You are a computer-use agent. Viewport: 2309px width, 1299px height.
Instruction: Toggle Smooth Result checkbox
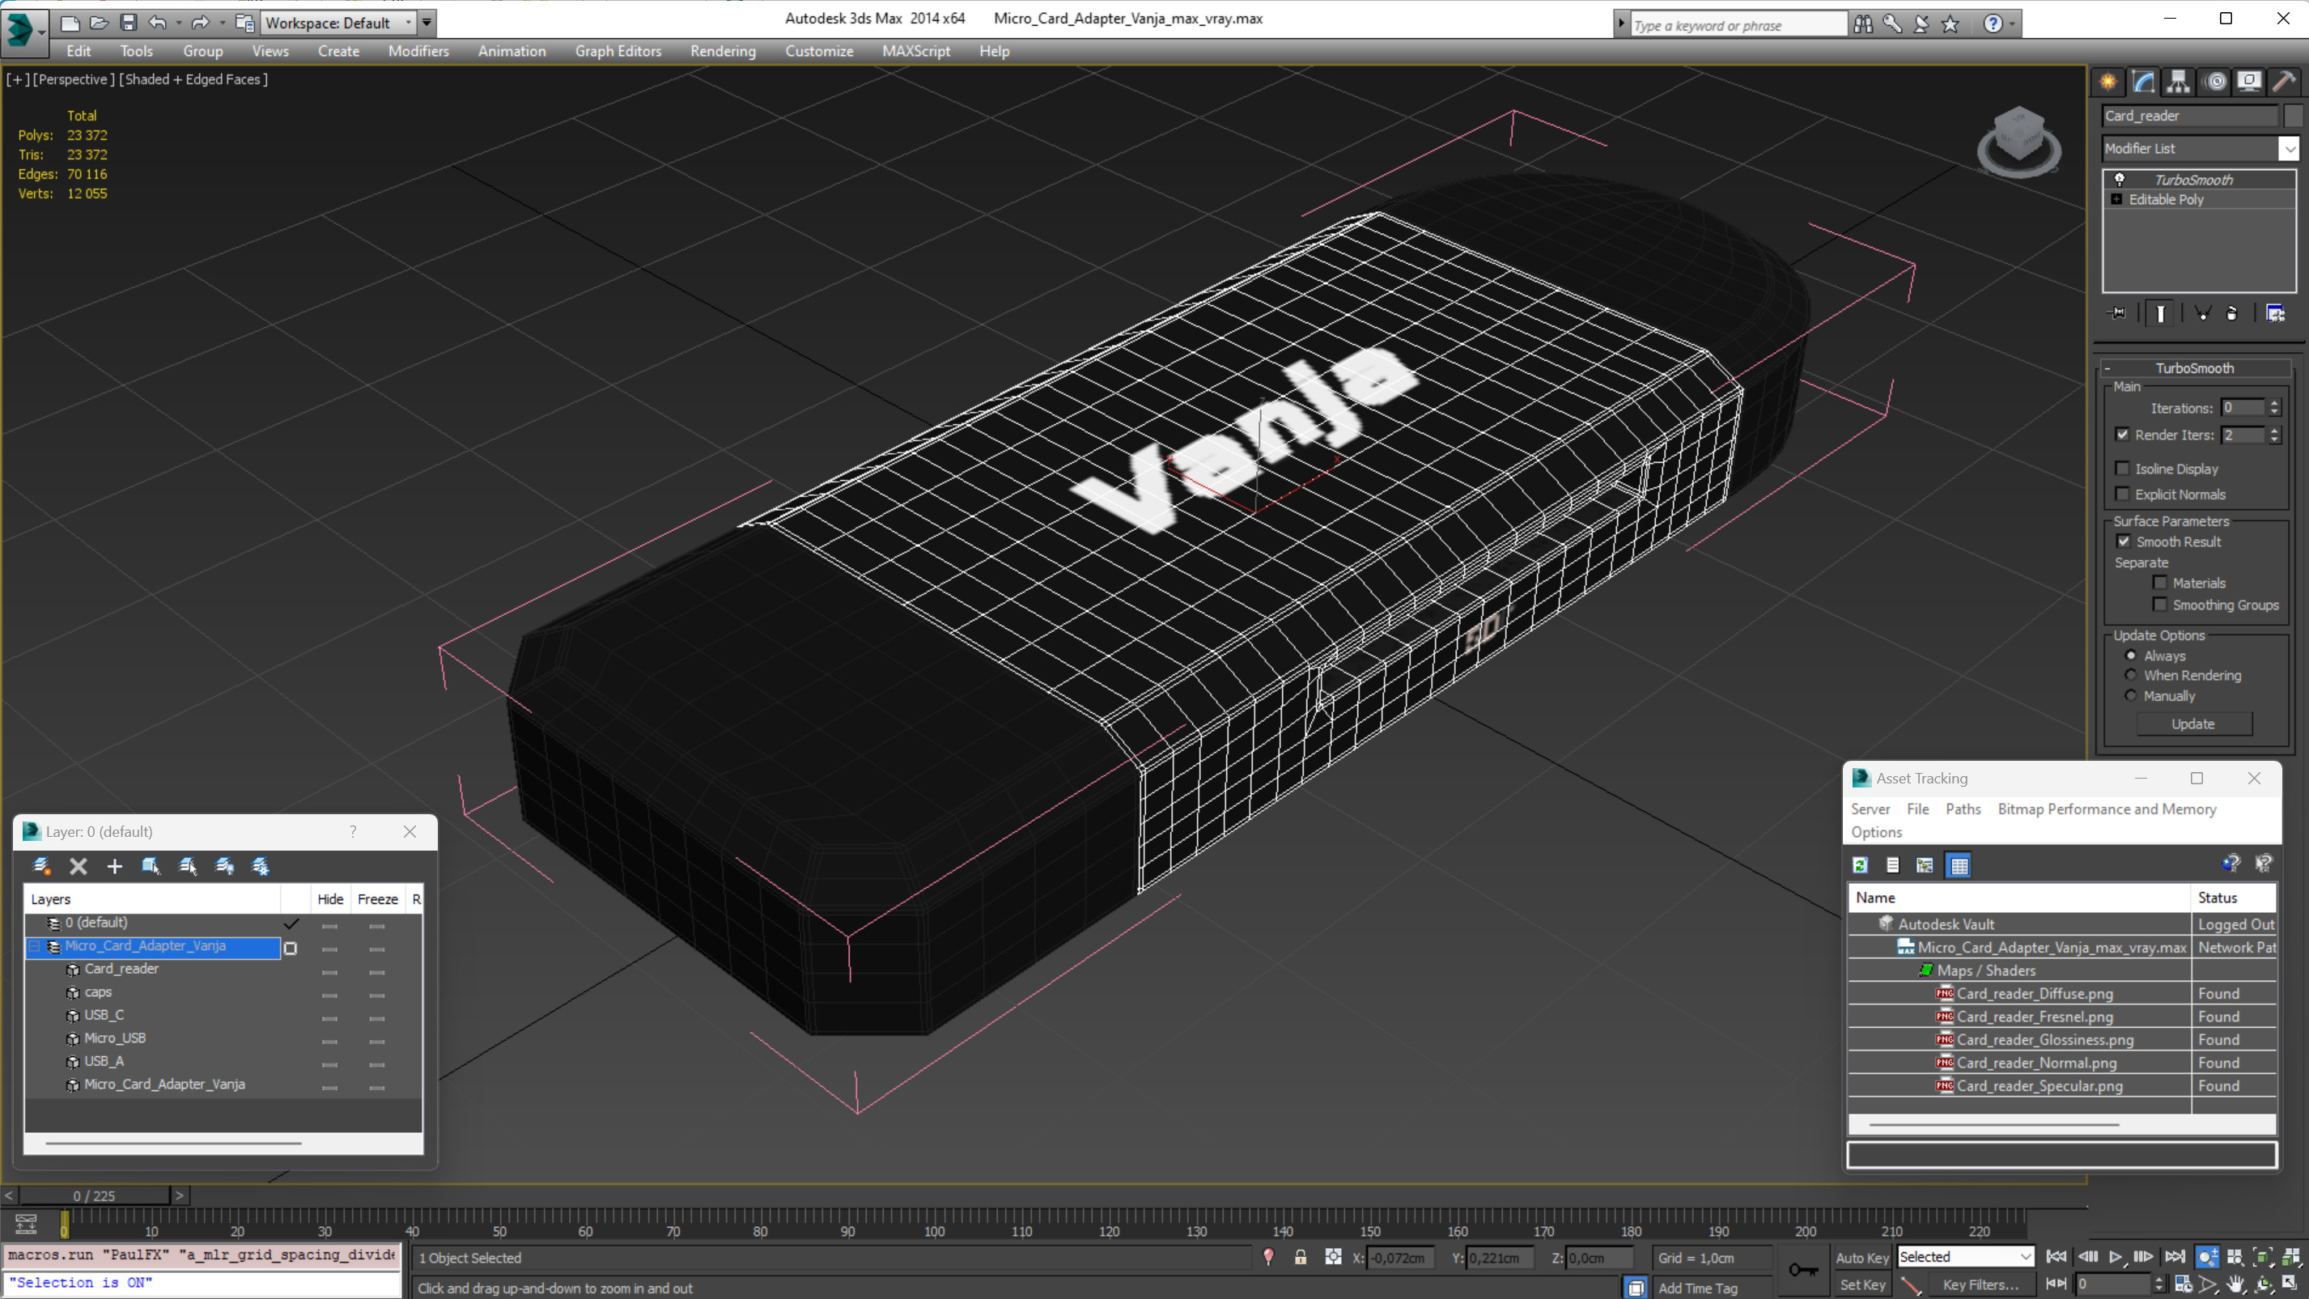2124,541
